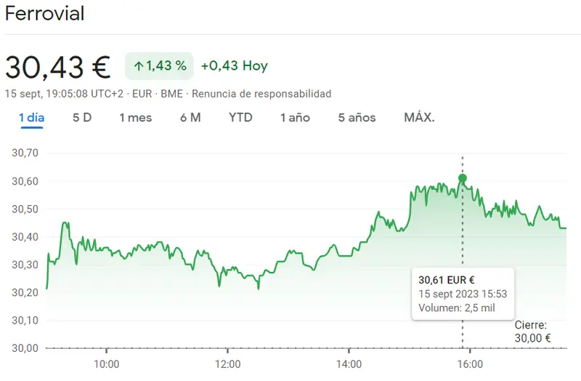
Task: Click the green up arrow percentage badge
Action: (x=159, y=66)
